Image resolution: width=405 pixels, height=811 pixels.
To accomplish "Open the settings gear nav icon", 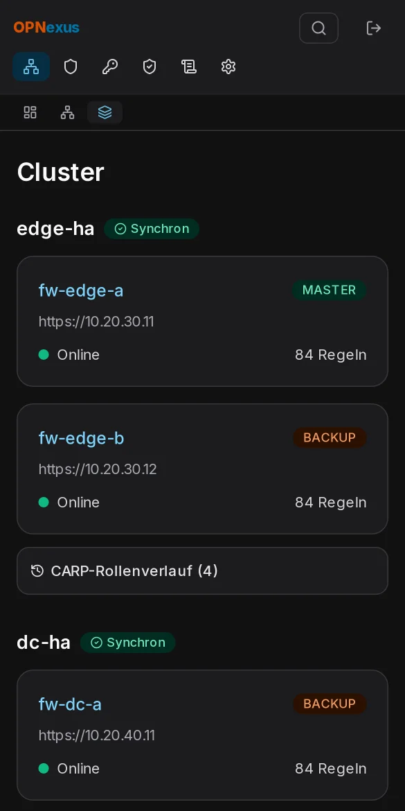I will 228,67.
